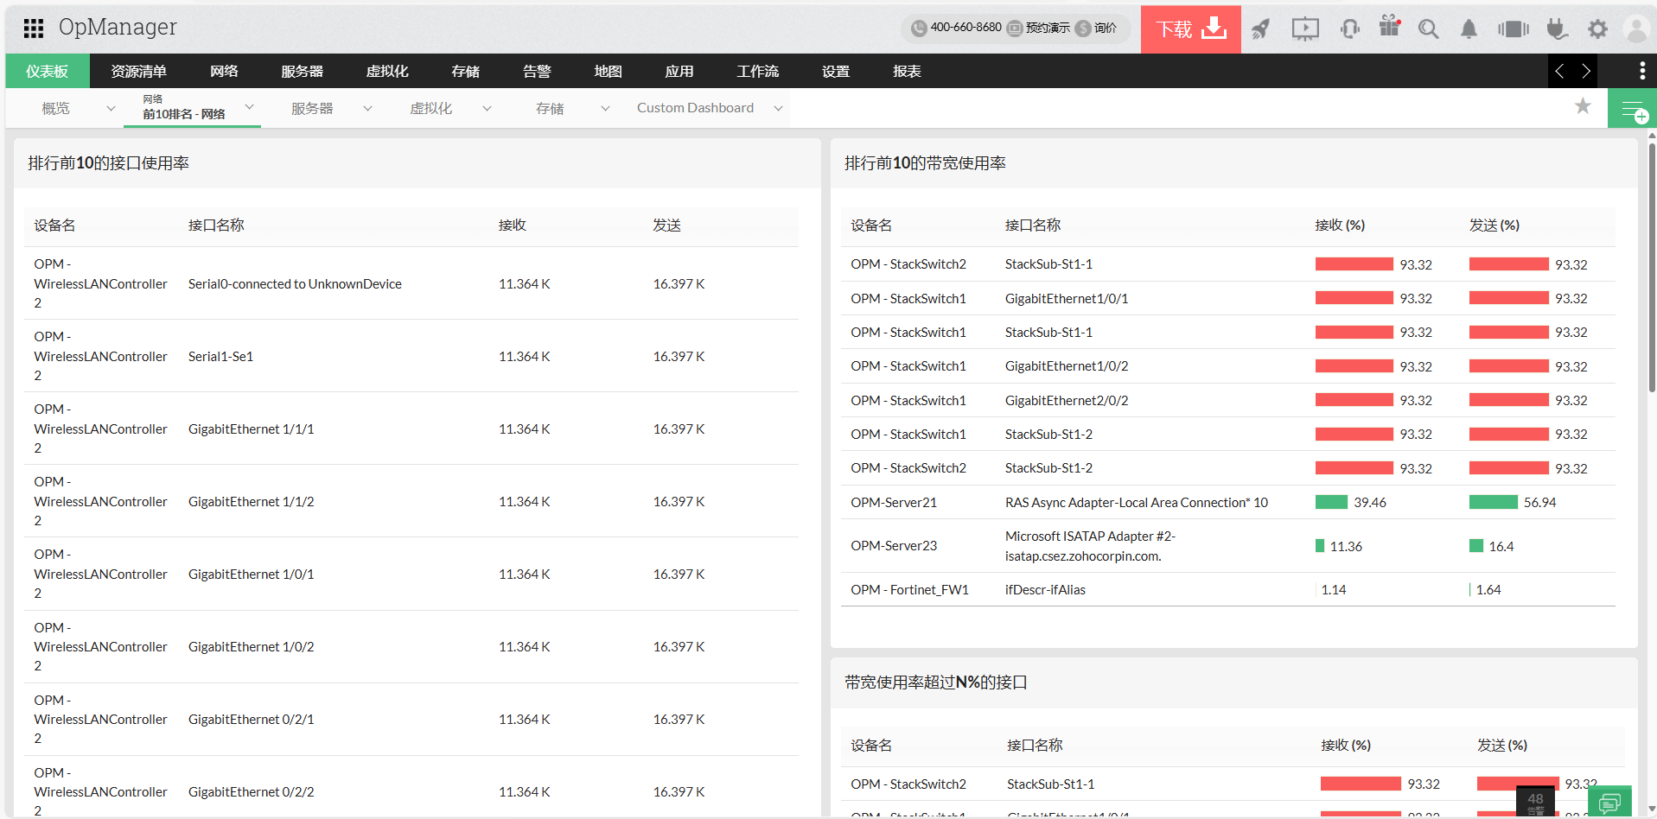Image resolution: width=1657 pixels, height=819 pixels.
Task: Open the green chat icon at bottom right
Action: click(x=1609, y=802)
